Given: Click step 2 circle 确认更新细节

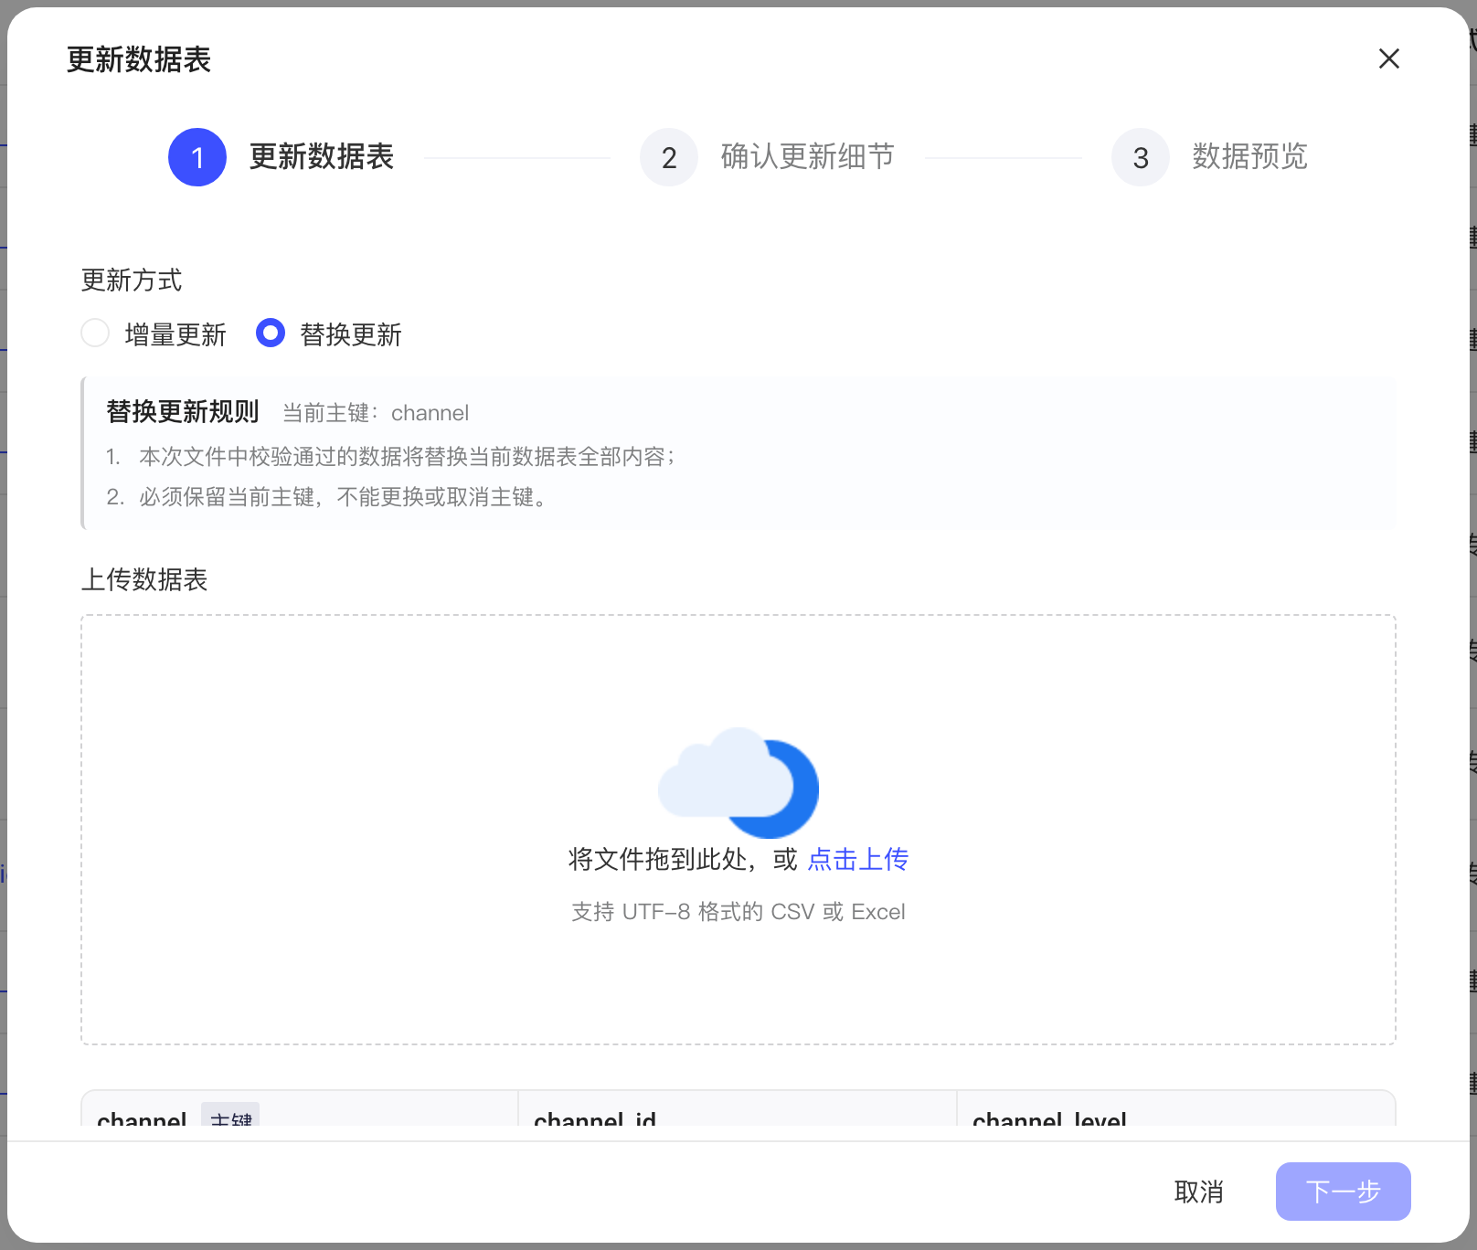Looking at the screenshot, I should [x=669, y=157].
